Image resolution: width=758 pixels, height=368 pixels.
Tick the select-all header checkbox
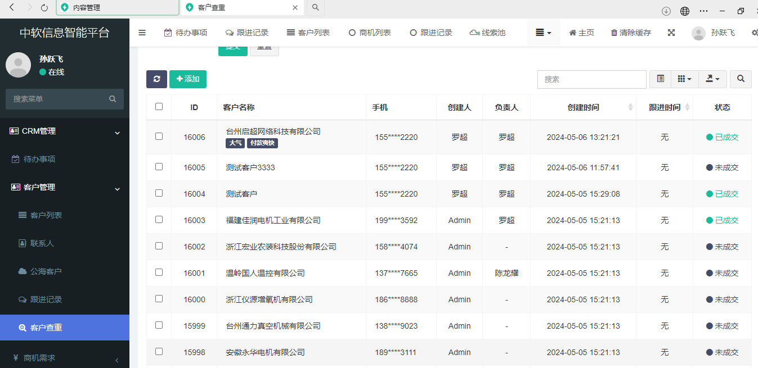159,107
